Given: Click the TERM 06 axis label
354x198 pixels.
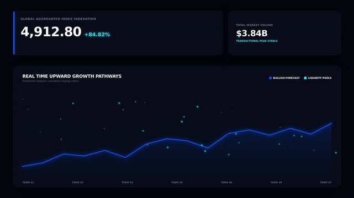Looking at the screenshot, I should (276, 182).
